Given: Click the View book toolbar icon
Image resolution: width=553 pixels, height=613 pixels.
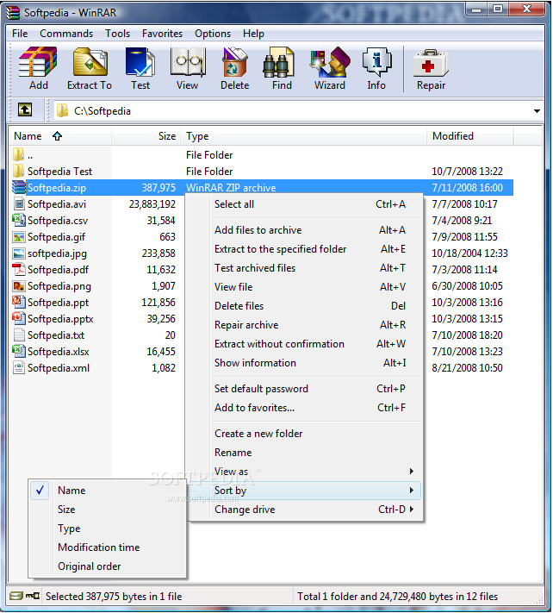Looking at the screenshot, I should tap(188, 62).
